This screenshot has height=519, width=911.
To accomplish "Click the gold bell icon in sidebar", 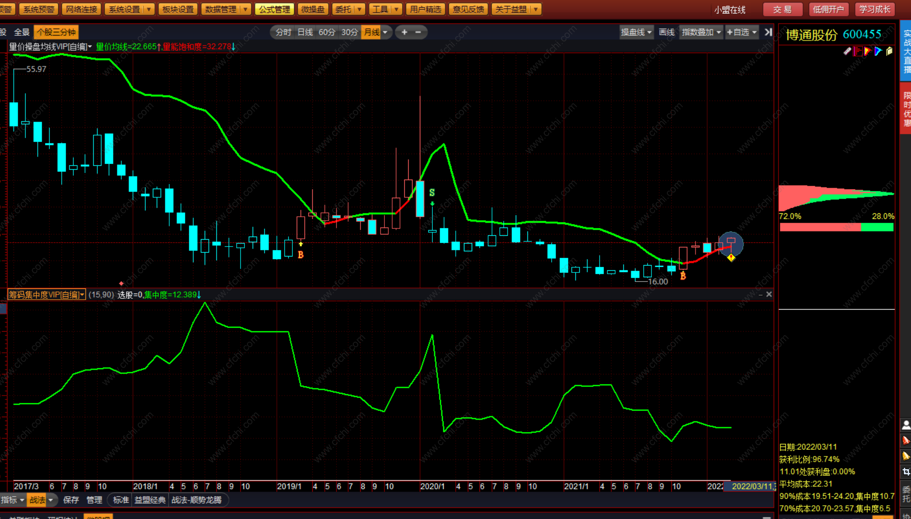I will click(x=906, y=456).
